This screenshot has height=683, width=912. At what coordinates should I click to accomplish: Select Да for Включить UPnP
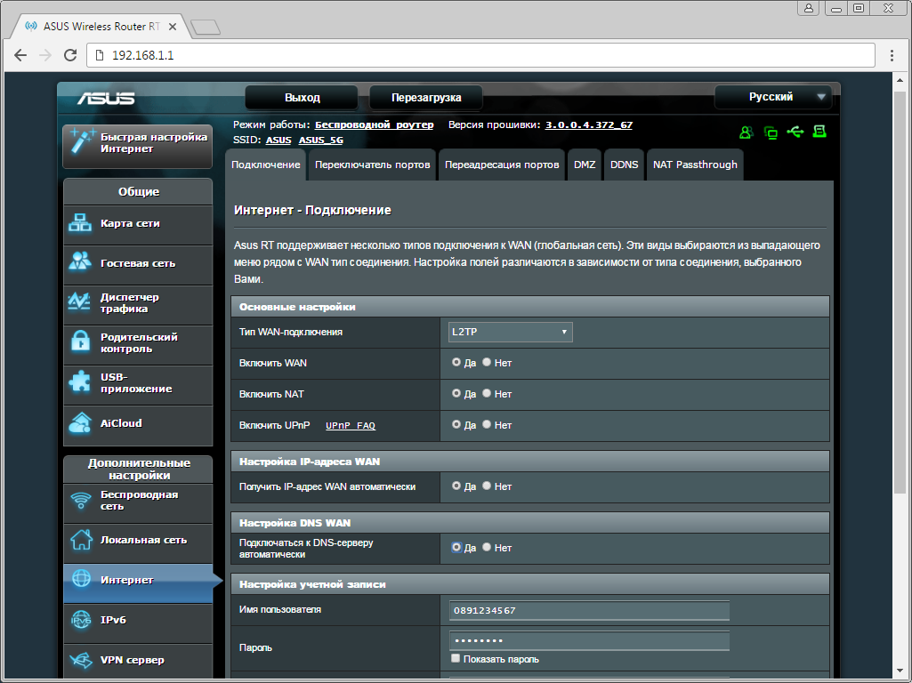point(456,424)
